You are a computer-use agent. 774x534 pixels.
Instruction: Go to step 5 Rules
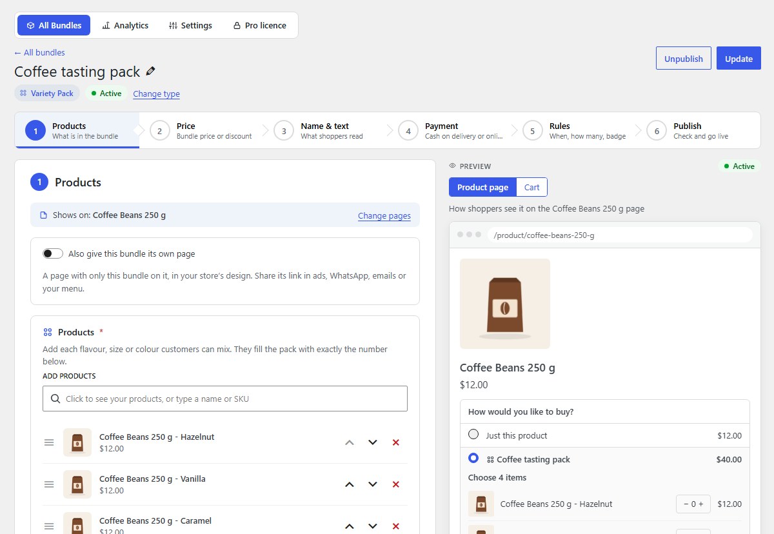pos(575,131)
